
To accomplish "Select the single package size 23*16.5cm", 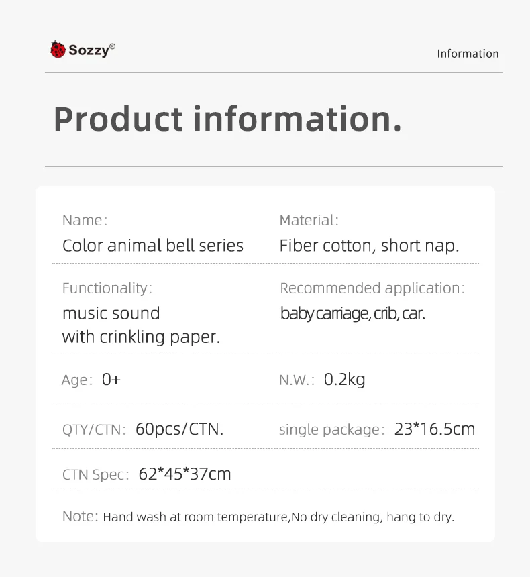I will (435, 429).
